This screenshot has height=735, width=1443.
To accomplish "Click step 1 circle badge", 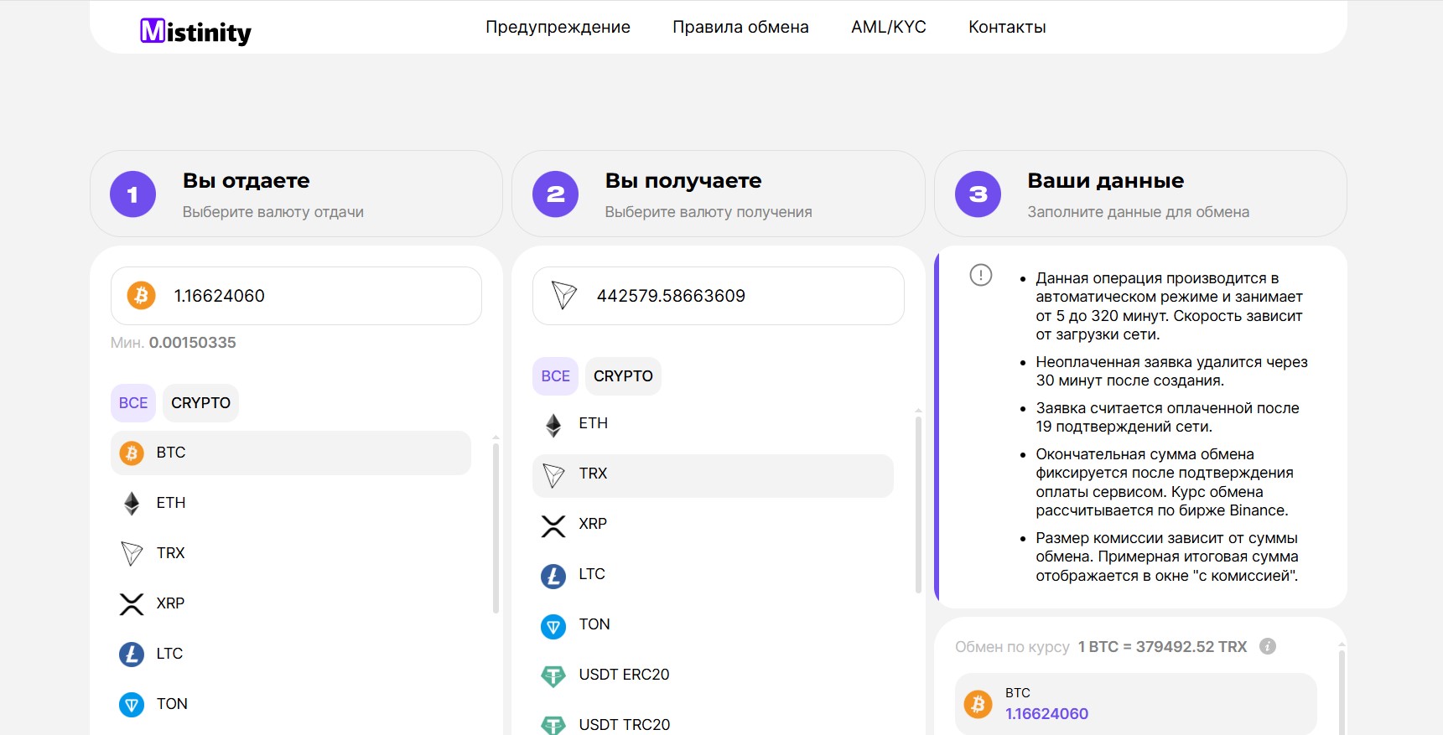I will pyautogui.click(x=132, y=194).
